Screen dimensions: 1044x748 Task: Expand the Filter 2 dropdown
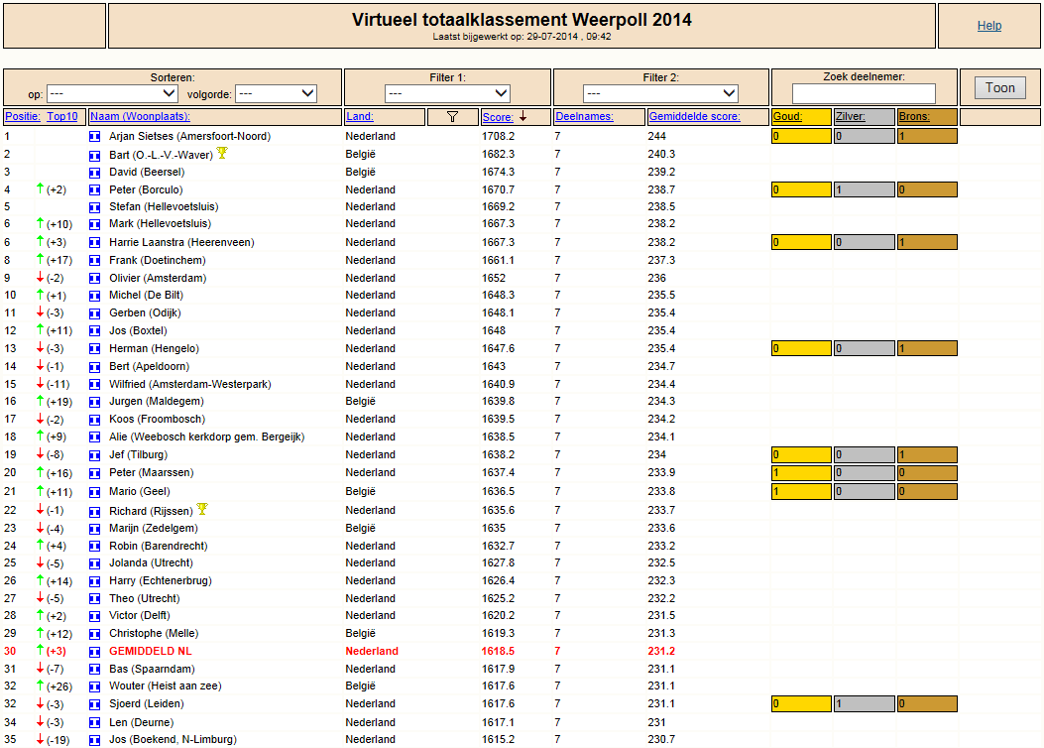[x=660, y=94]
